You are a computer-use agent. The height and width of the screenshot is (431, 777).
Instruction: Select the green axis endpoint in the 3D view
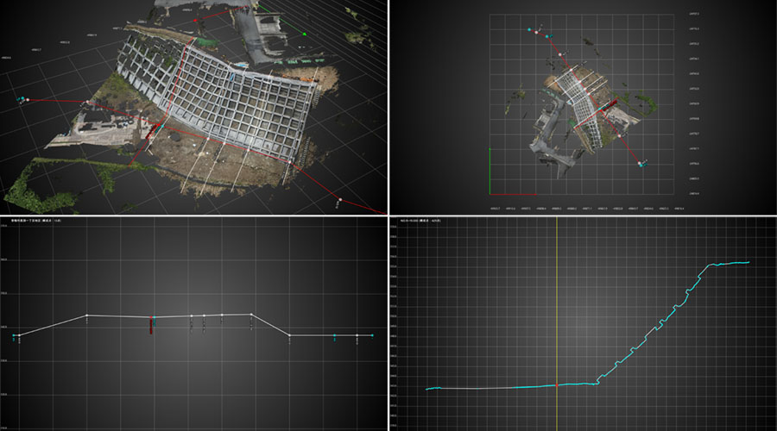(305, 35)
